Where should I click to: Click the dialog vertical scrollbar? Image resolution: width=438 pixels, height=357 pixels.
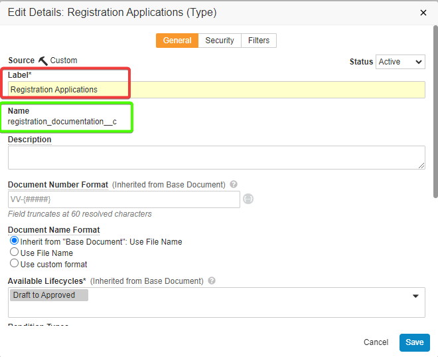[435, 113]
